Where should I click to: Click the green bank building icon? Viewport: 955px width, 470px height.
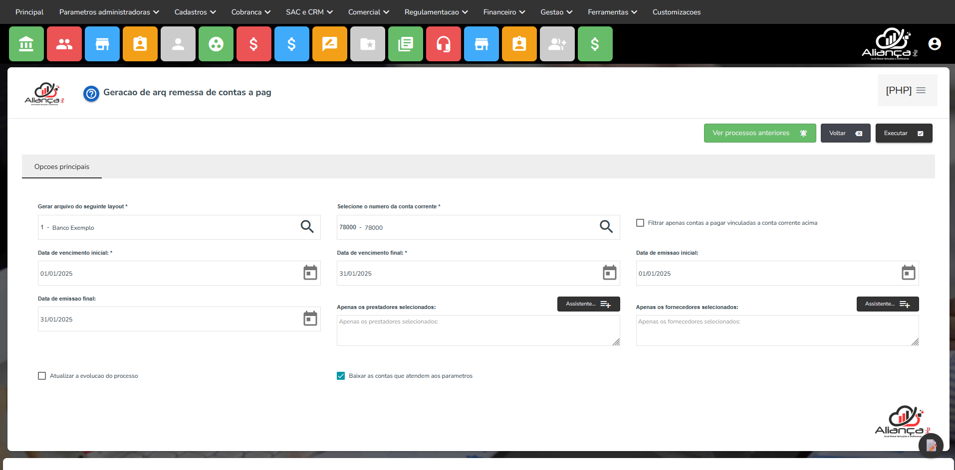coord(26,44)
